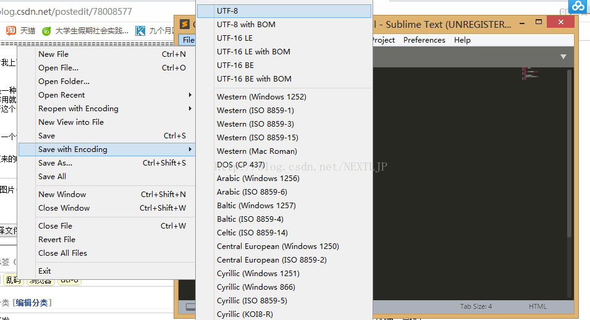Select Baltic (ISO 8859-4) encoding

[x=284, y=219]
